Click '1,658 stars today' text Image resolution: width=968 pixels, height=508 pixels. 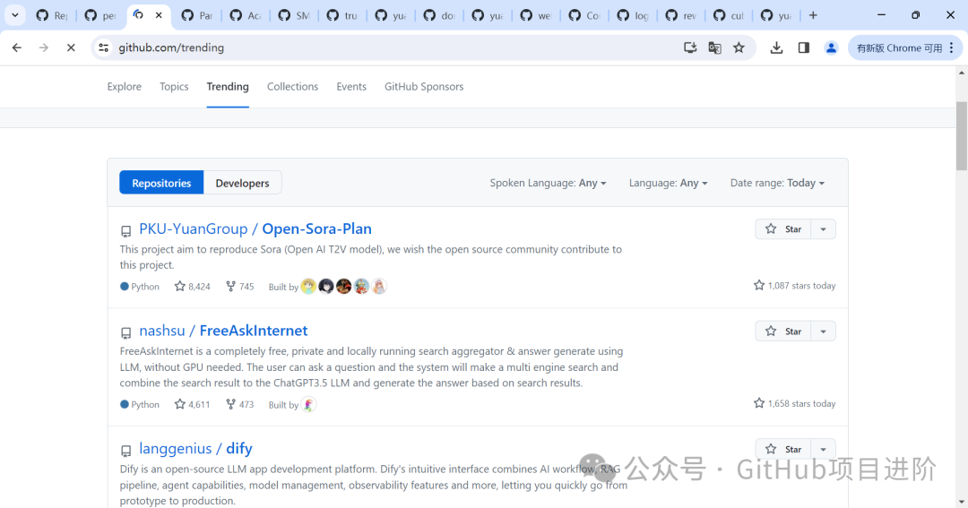(x=801, y=403)
